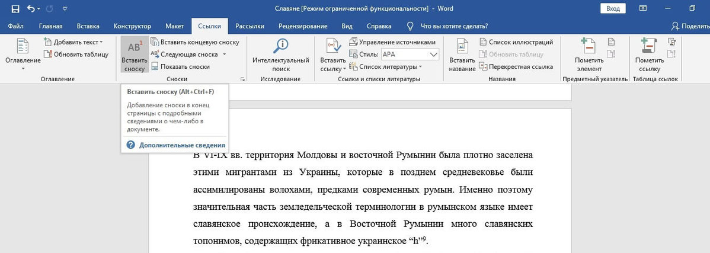Open the Добавить текст dropdown
Image resolution: width=710 pixels, height=253 pixels.
73,42
